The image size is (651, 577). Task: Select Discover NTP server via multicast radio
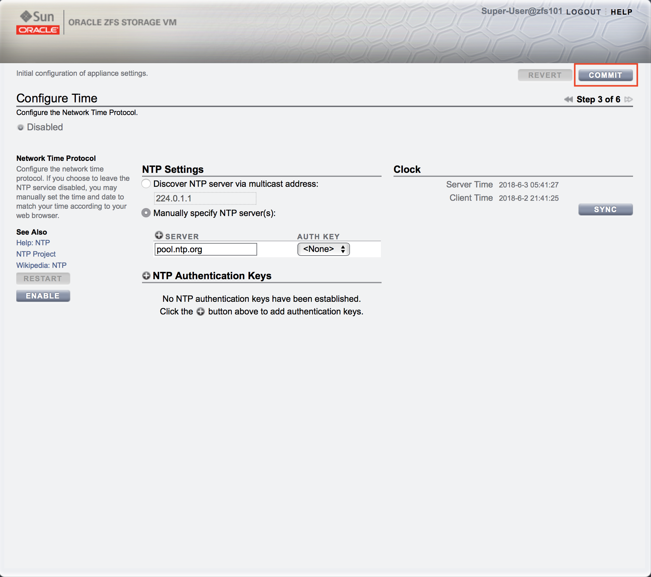(x=146, y=184)
